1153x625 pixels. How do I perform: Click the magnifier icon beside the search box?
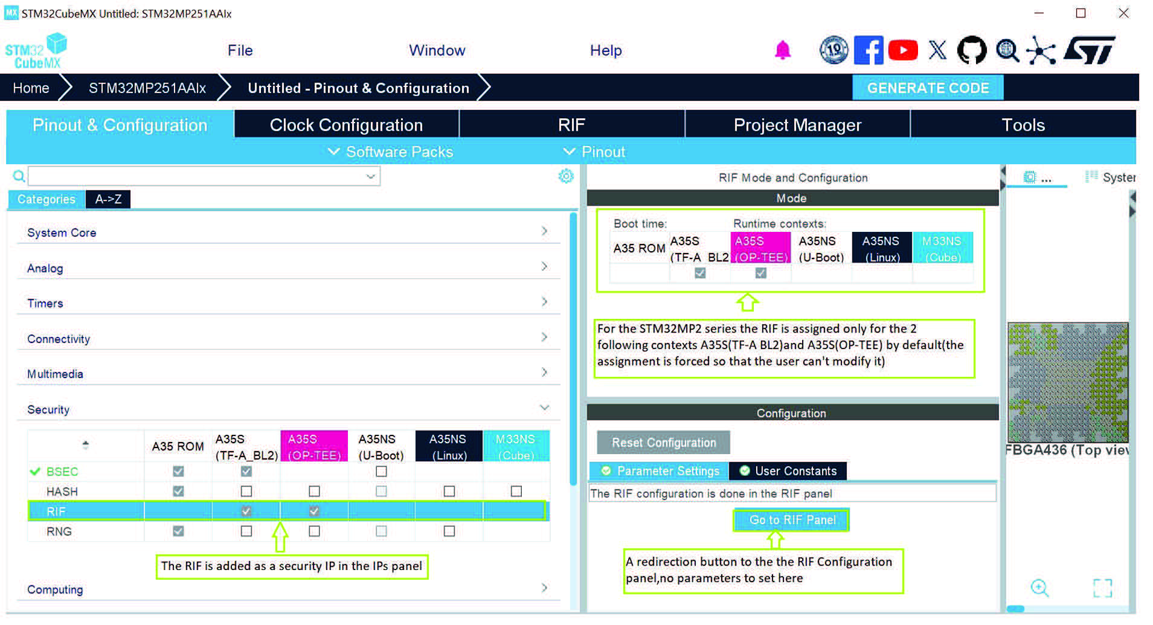tap(19, 176)
